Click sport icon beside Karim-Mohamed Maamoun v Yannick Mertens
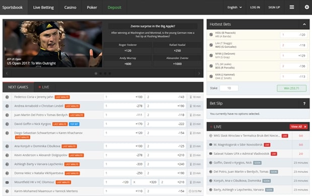The image size is (312, 196). pyautogui.click(x=7, y=191)
